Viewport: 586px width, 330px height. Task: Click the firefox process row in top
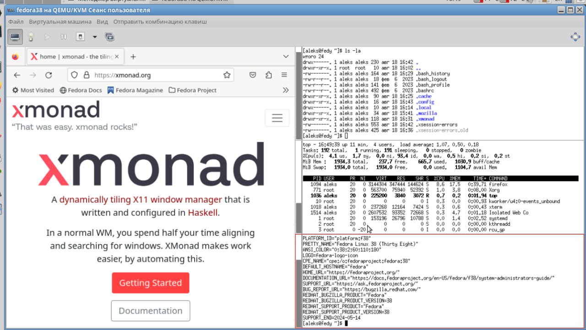pyautogui.click(x=440, y=184)
